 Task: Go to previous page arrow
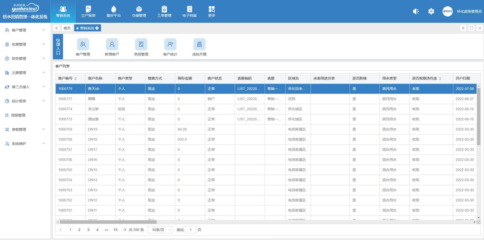pos(61,230)
